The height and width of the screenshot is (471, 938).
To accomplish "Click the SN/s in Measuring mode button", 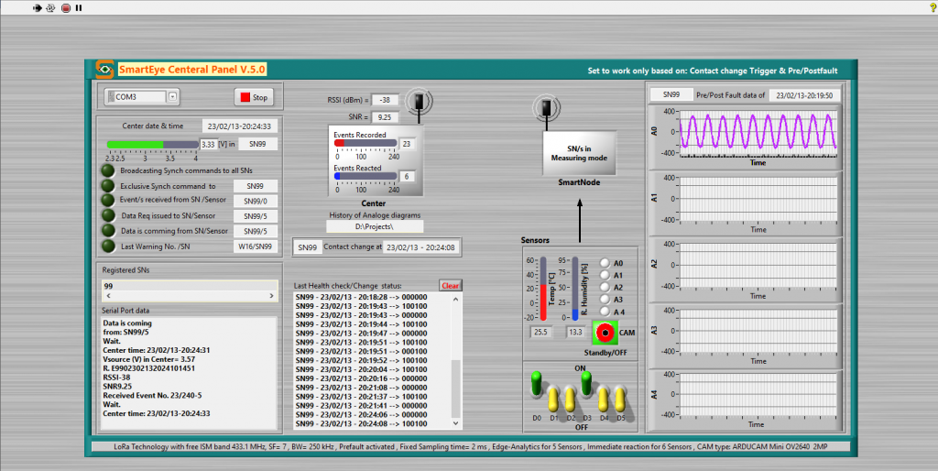I will [x=579, y=153].
